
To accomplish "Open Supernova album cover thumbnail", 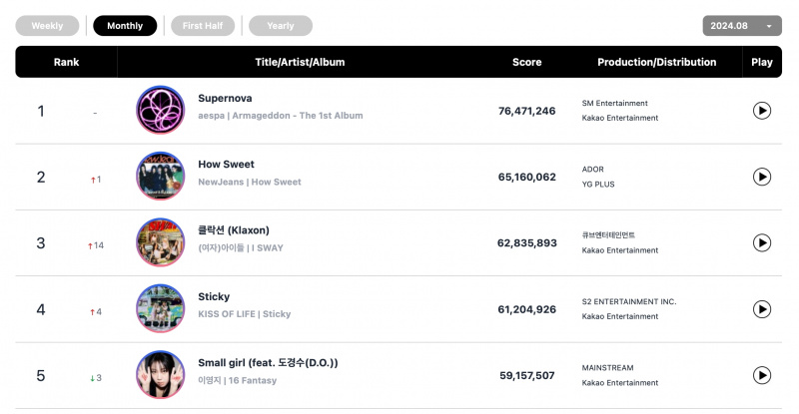I will [x=161, y=110].
